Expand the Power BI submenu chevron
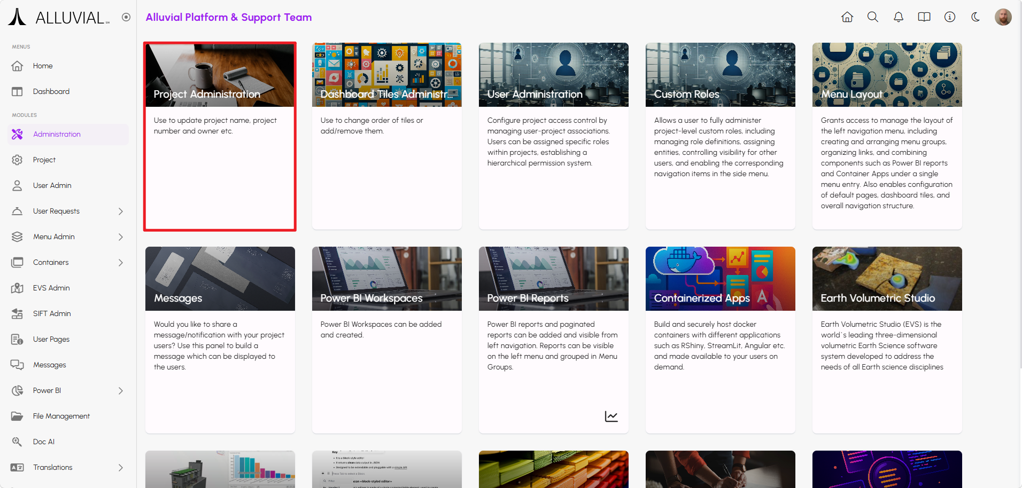This screenshot has width=1022, height=488. (x=121, y=390)
